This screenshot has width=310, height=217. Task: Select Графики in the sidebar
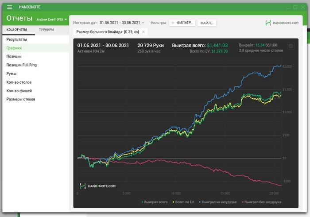[x=35, y=48]
